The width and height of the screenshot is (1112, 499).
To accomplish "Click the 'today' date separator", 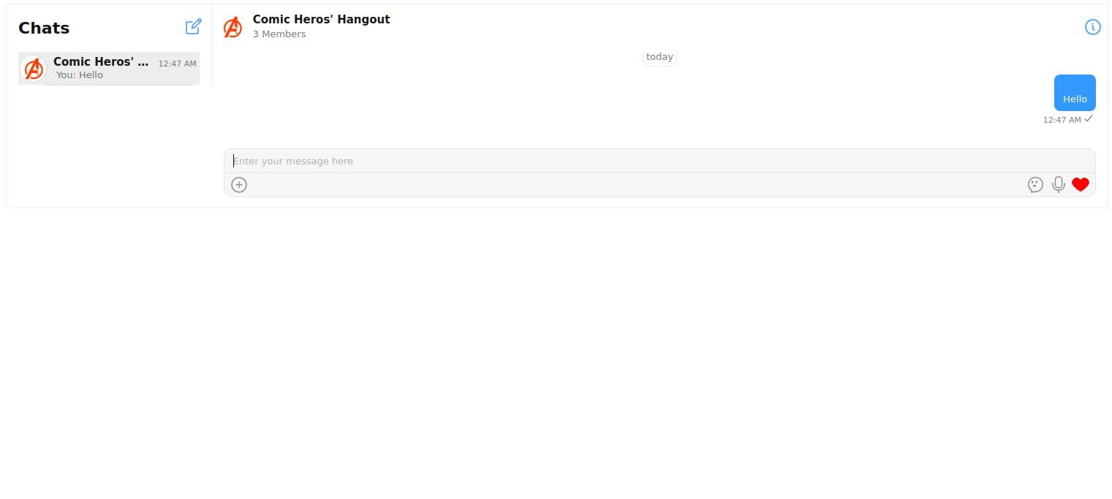I will [659, 56].
